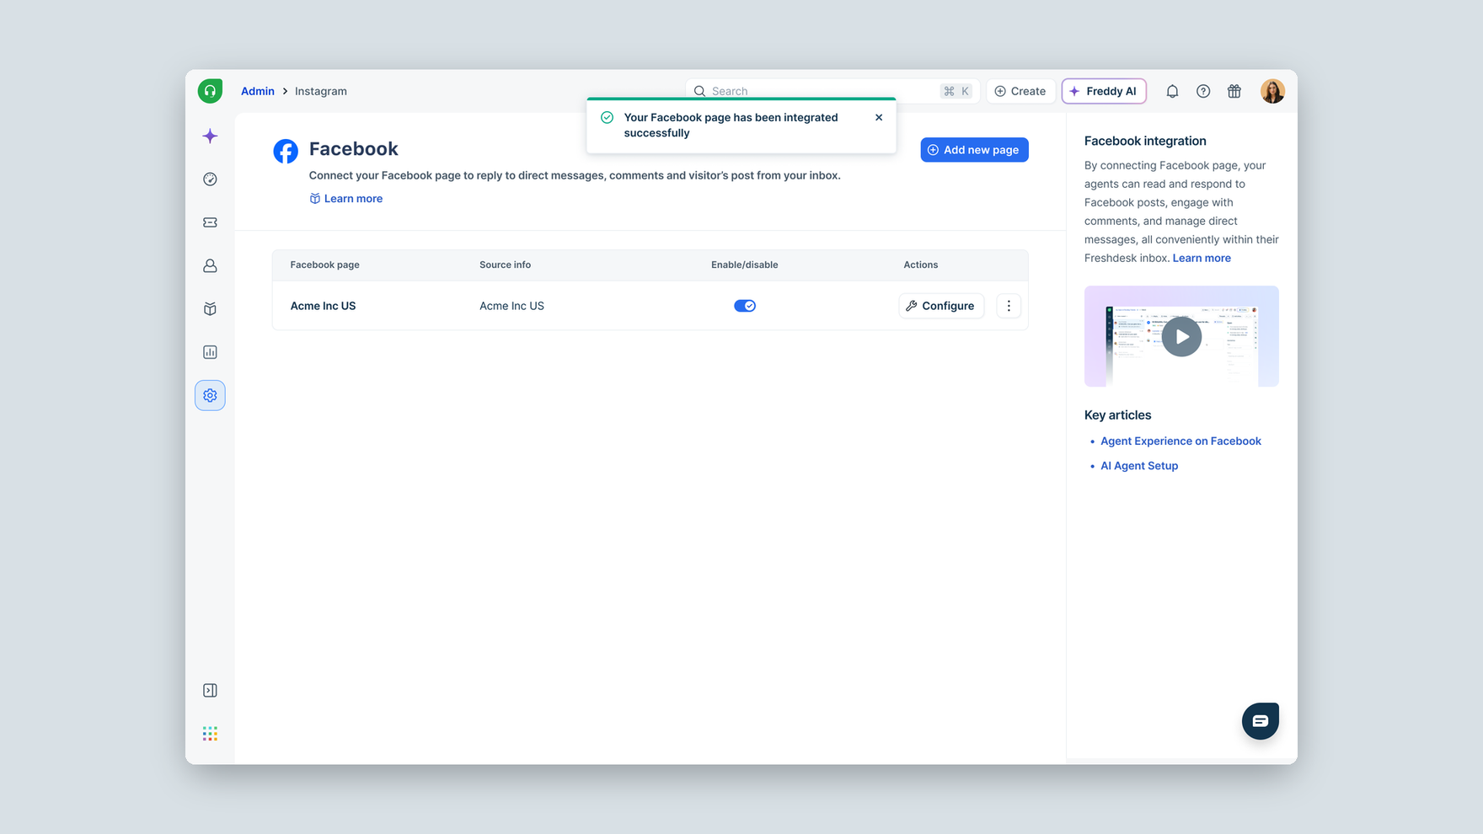This screenshot has height=834, width=1483.
Task: Select the Acme Inc US source info cell
Action: point(511,306)
